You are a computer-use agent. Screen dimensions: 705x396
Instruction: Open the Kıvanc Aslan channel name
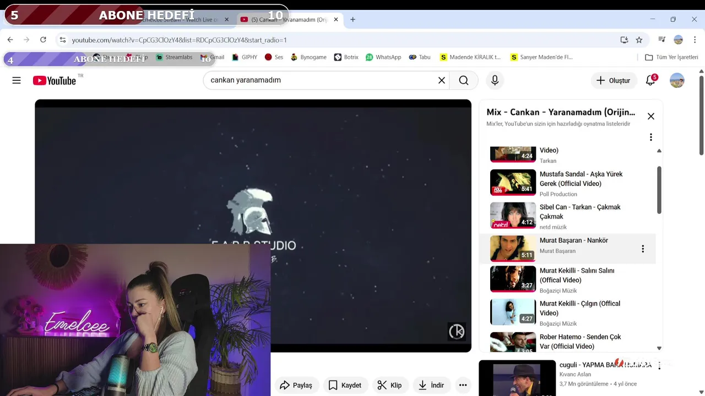click(575, 375)
